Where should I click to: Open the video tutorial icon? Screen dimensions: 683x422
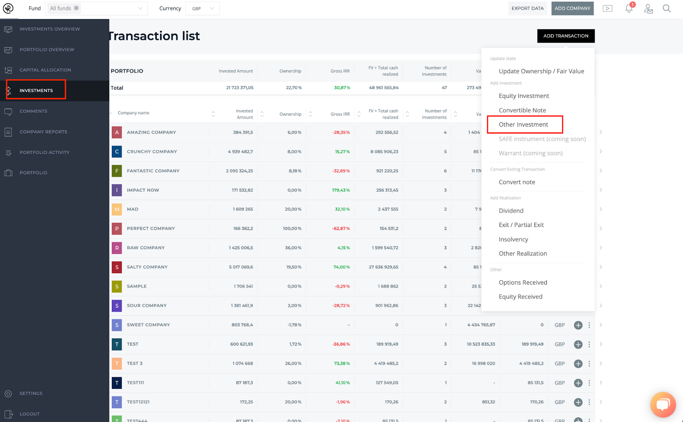tap(607, 9)
